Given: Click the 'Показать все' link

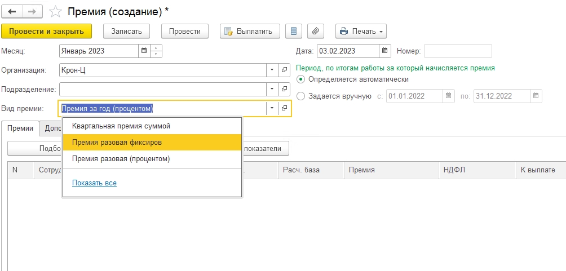Looking at the screenshot, I should coord(94,183).
